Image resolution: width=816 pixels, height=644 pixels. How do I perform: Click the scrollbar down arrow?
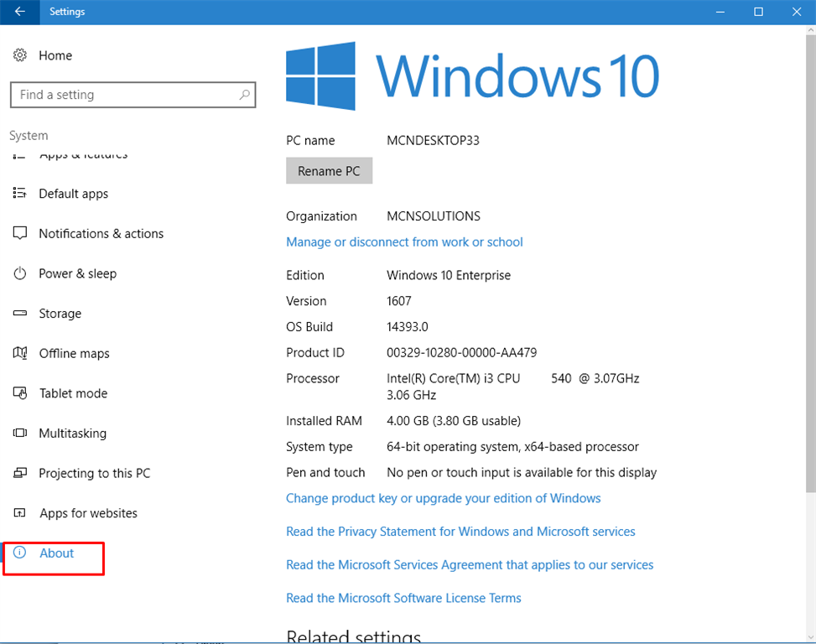point(810,637)
